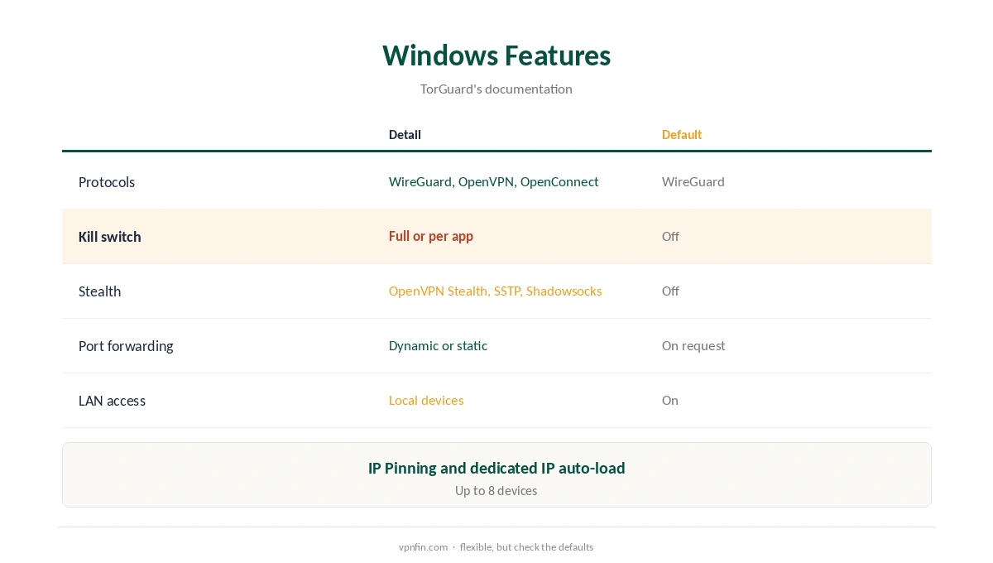Select the 'Port forwarding' row label
993x563 pixels.
[126, 346]
